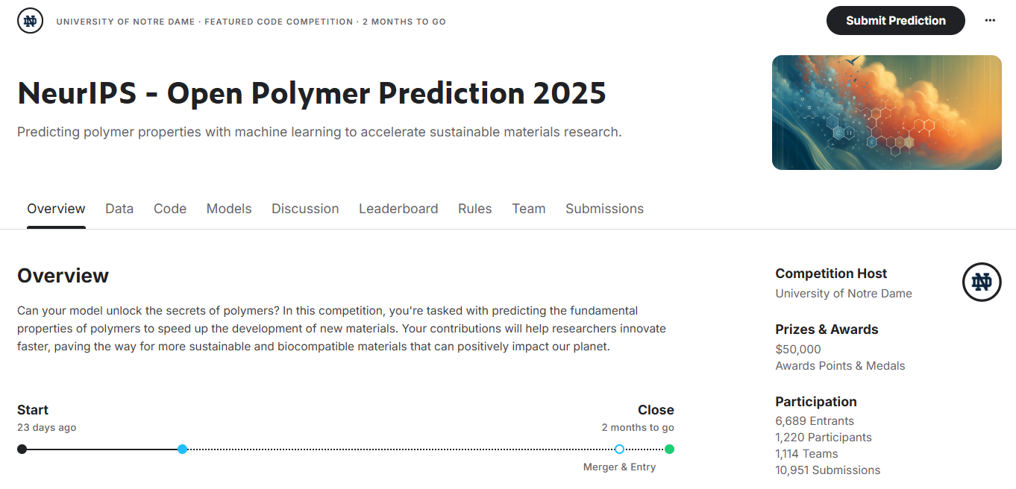This screenshot has width=1016, height=489.
Task: Open the Competition Host's Notre Dame emblem
Action: pos(982,282)
